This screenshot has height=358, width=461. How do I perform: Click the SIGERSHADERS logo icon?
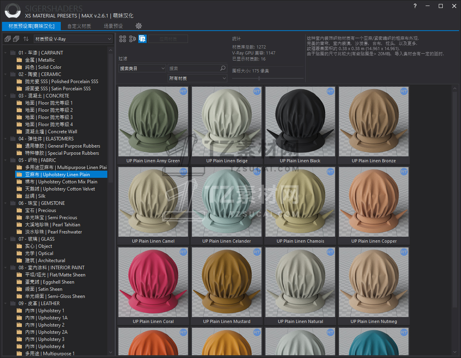13,11
